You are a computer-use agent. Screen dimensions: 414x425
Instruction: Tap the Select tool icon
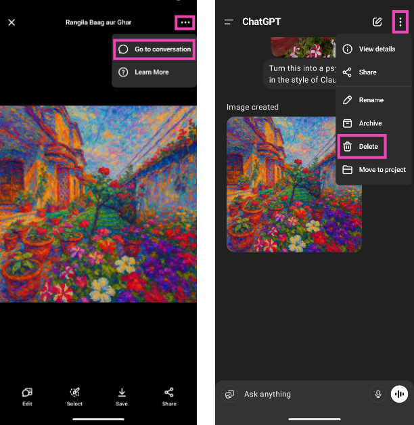pyautogui.click(x=74, y=397)
